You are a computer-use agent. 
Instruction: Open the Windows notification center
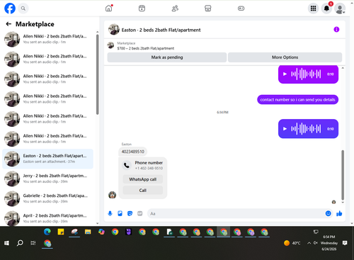[345, 243]
